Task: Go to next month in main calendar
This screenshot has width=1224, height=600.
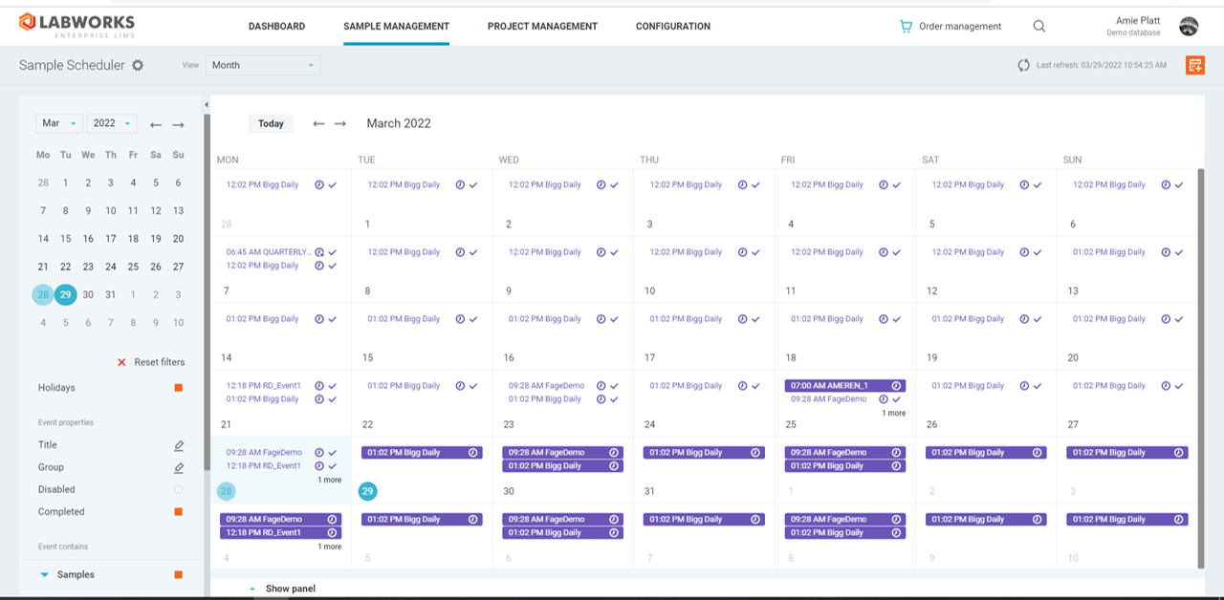Action: [340, 123]
